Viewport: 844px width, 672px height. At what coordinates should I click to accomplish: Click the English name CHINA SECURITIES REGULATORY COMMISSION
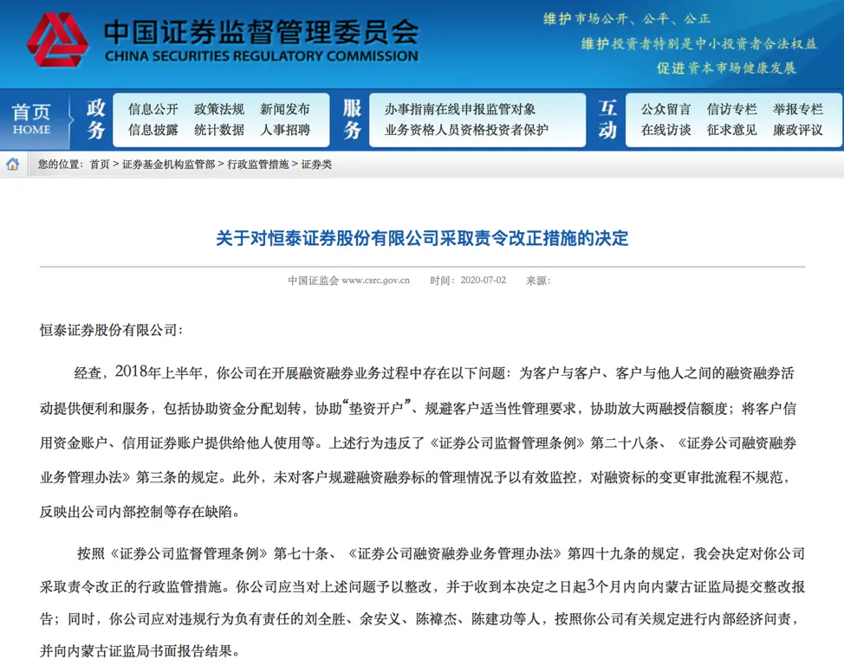click(x=262, y=56)
